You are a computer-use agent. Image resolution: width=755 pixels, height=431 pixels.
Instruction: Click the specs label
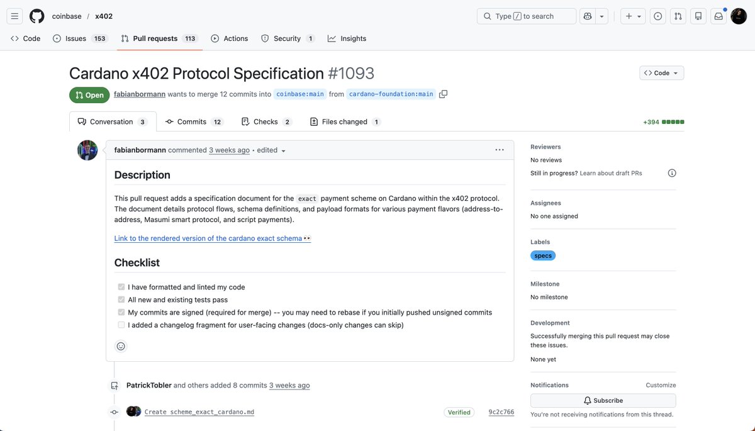543,255
